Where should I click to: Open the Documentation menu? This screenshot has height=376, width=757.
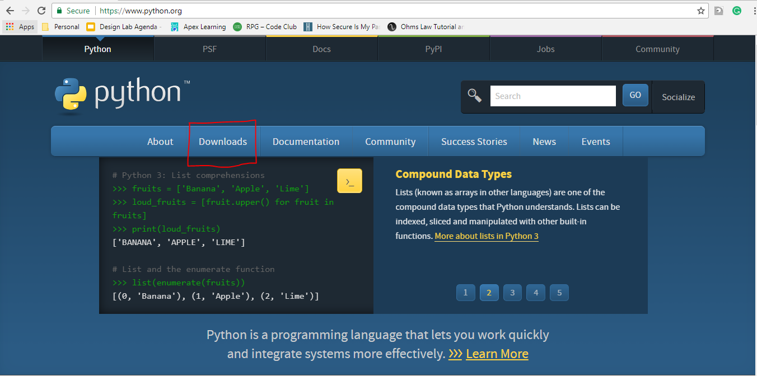click(306, 142)
